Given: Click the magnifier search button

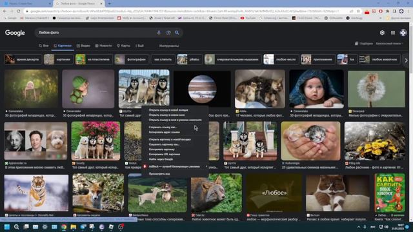Looking at the screenshot, I should (x=177, y=33).
